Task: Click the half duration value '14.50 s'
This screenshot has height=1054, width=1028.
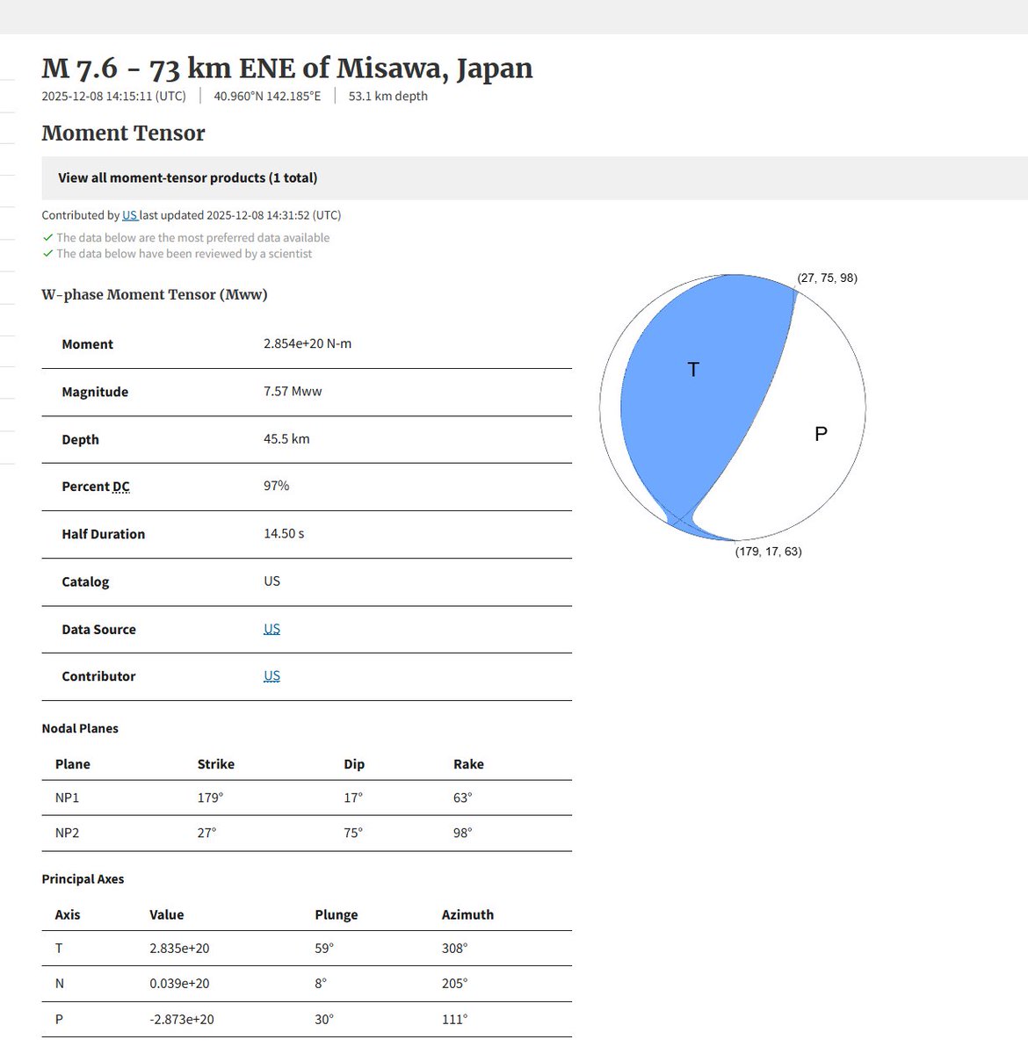Action: pyautogui.click(x=284, y=534)
